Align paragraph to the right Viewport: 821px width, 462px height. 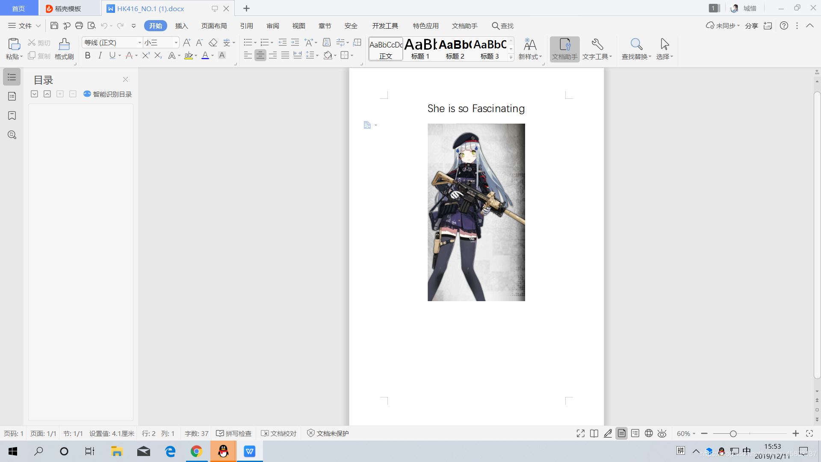pyautogui.click(x=273, y=55)
